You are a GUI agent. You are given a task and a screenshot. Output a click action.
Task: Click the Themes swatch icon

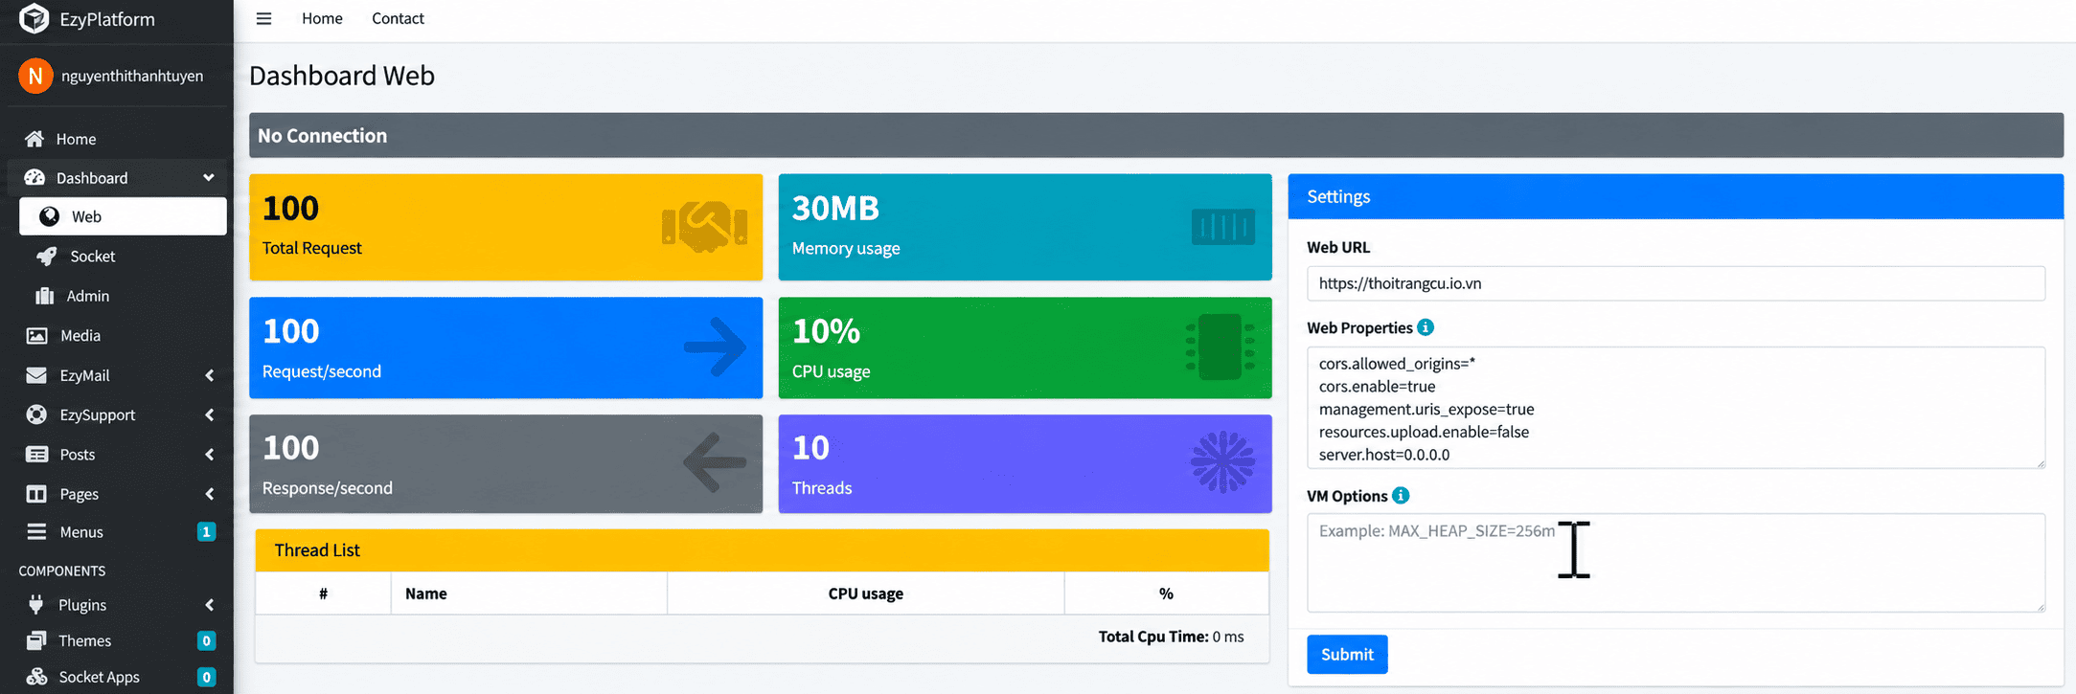coord(36,640)
